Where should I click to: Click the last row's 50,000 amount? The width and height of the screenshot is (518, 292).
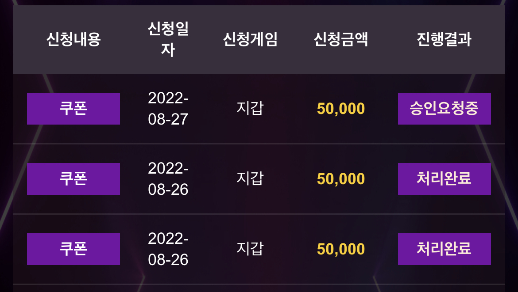[x=340, y=249]
